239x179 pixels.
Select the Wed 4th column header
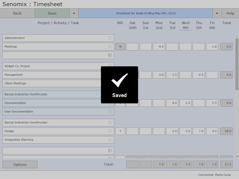coord(185,25)
